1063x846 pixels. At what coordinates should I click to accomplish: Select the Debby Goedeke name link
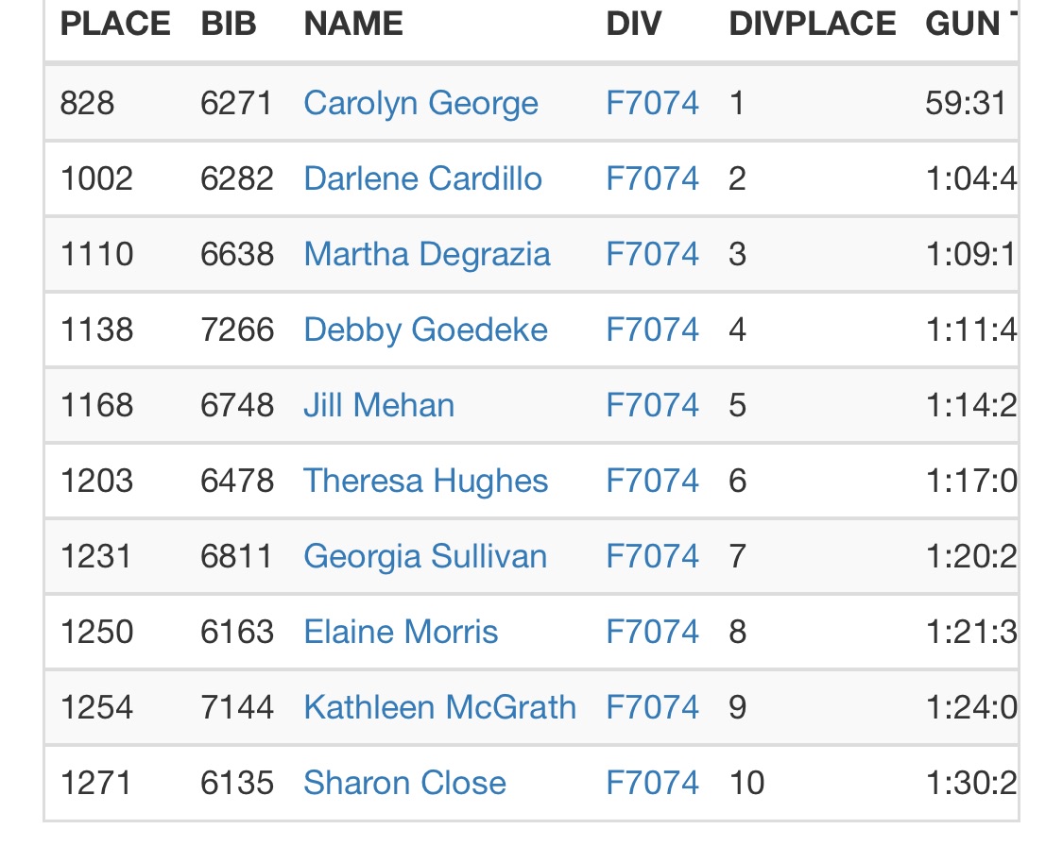425,330
